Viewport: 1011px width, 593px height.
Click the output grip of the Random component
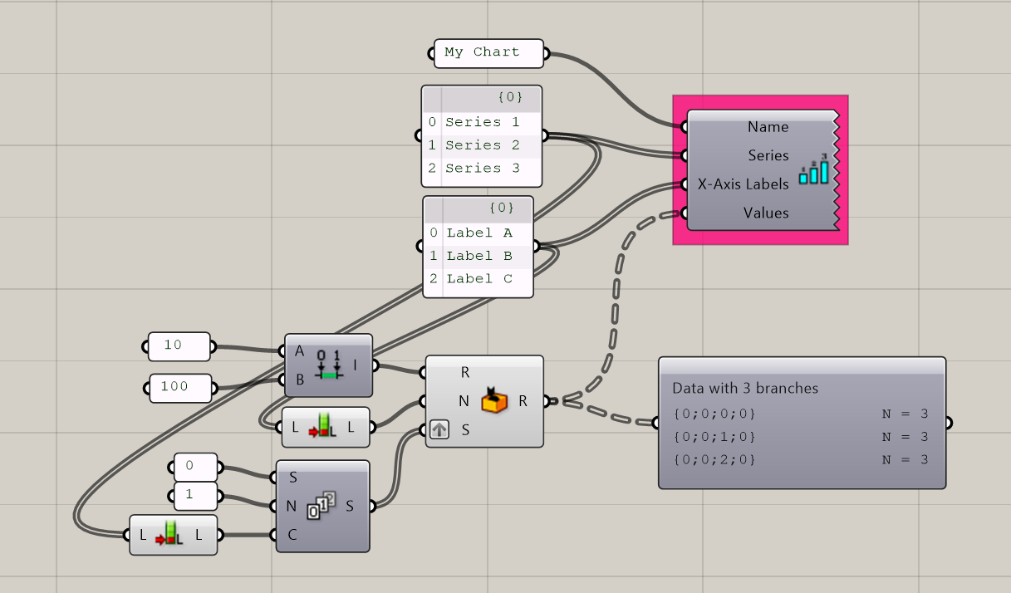[547, 402]
